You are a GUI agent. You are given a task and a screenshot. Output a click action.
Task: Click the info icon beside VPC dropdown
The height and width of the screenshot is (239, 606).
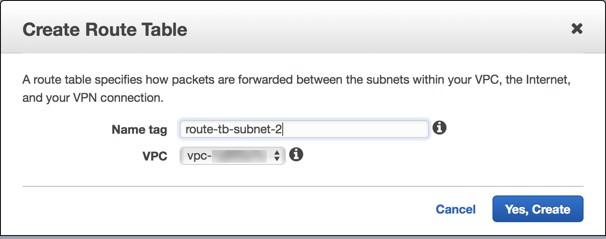[x=296, y=154]
